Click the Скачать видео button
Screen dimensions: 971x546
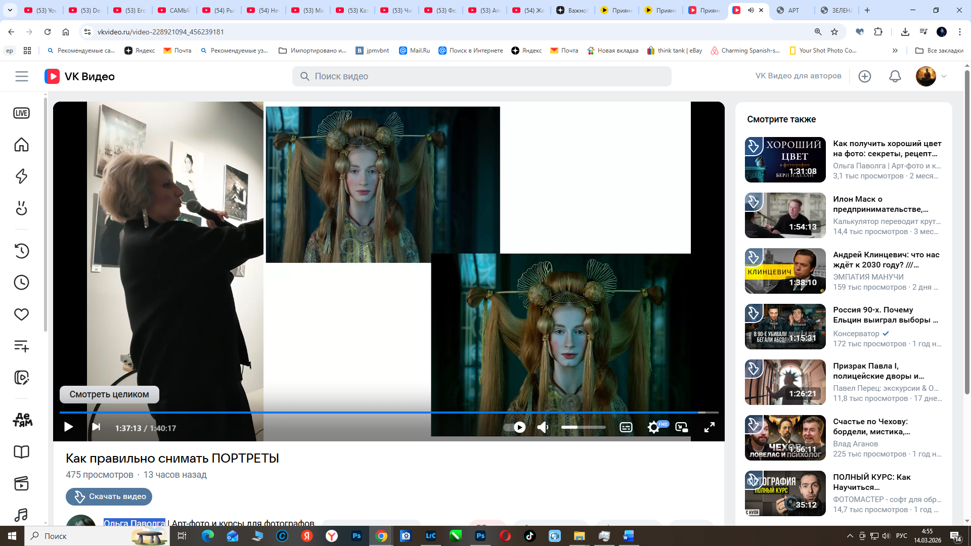click(x=109, y=496)
